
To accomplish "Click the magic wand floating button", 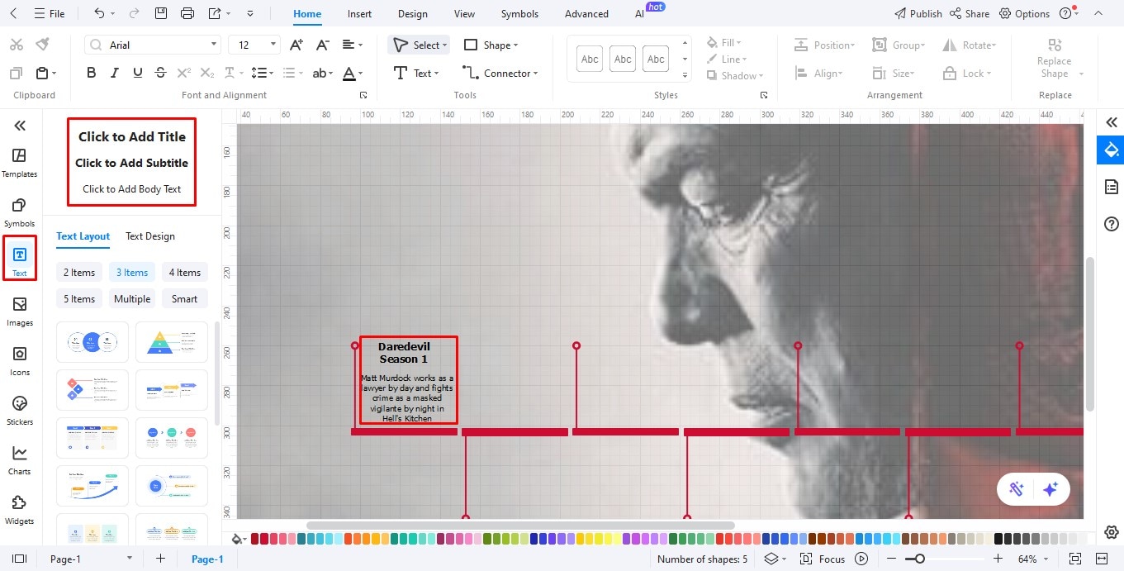I will [1017, 489].
